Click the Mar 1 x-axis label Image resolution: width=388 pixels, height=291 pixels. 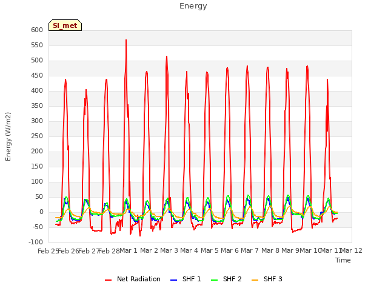[129, 250]
